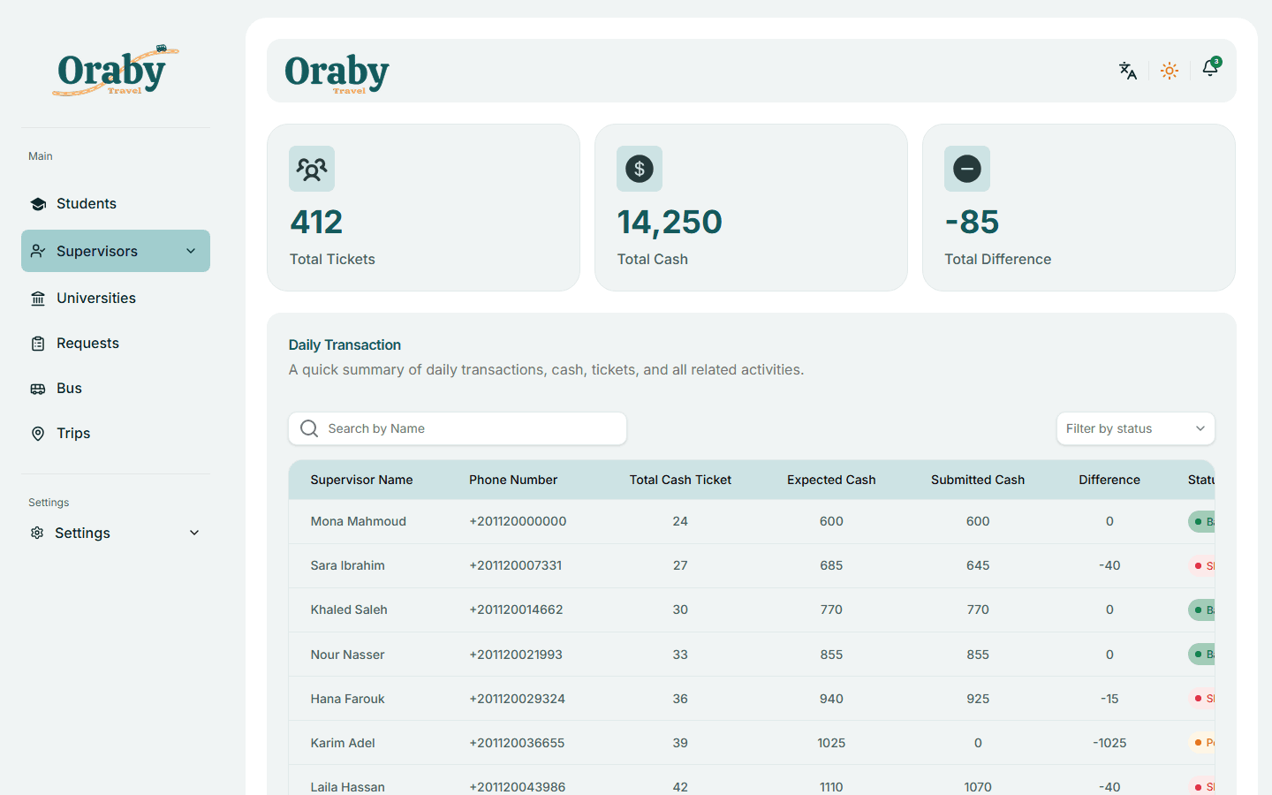Toggle the sun light-mode theme icon

1170,71
